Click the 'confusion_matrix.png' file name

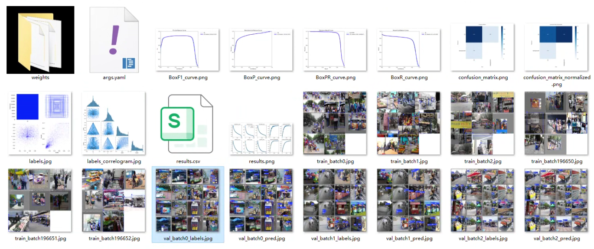tap(483, 78)
